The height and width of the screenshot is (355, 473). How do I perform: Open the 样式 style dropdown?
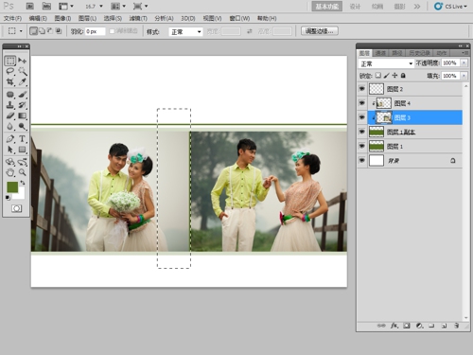coord(185,31)
